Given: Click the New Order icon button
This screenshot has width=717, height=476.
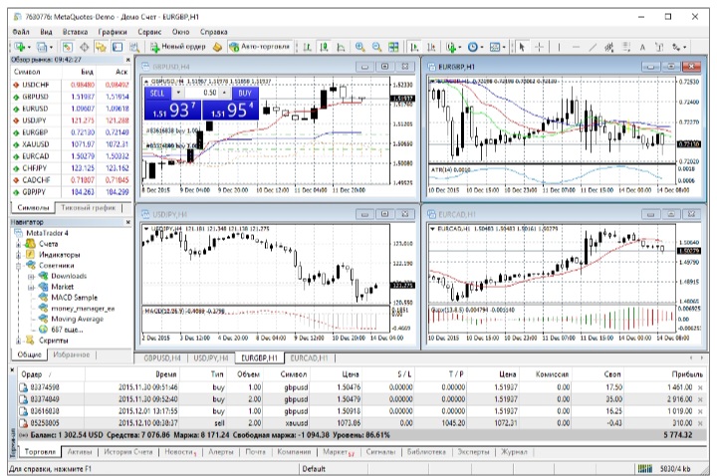Looking at the screenshot, I should 178,47.
